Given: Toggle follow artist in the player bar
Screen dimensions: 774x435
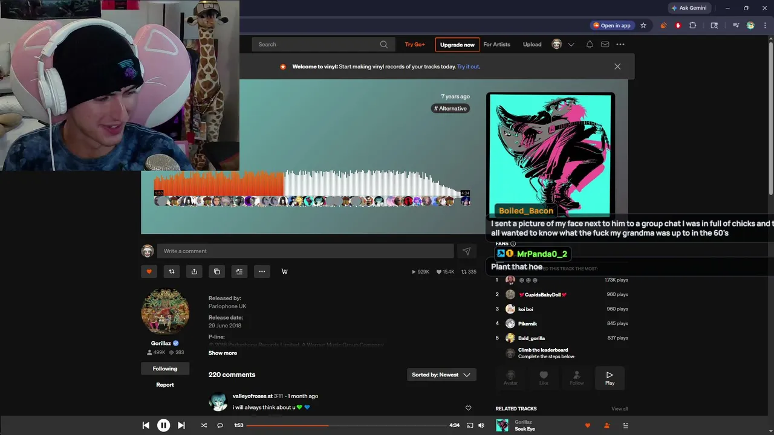Looking at the screenshot, I should 607,425.
